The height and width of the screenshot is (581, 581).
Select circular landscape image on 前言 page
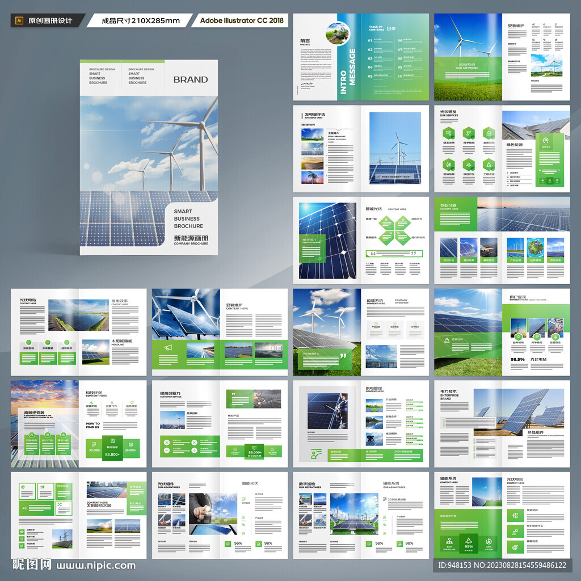[338, 33]
